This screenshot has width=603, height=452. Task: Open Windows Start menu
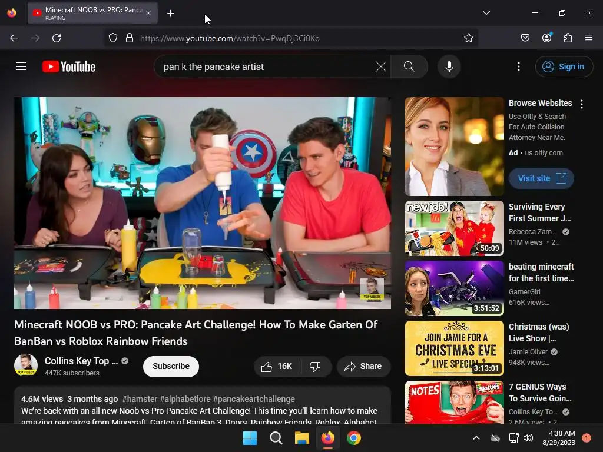250,438
